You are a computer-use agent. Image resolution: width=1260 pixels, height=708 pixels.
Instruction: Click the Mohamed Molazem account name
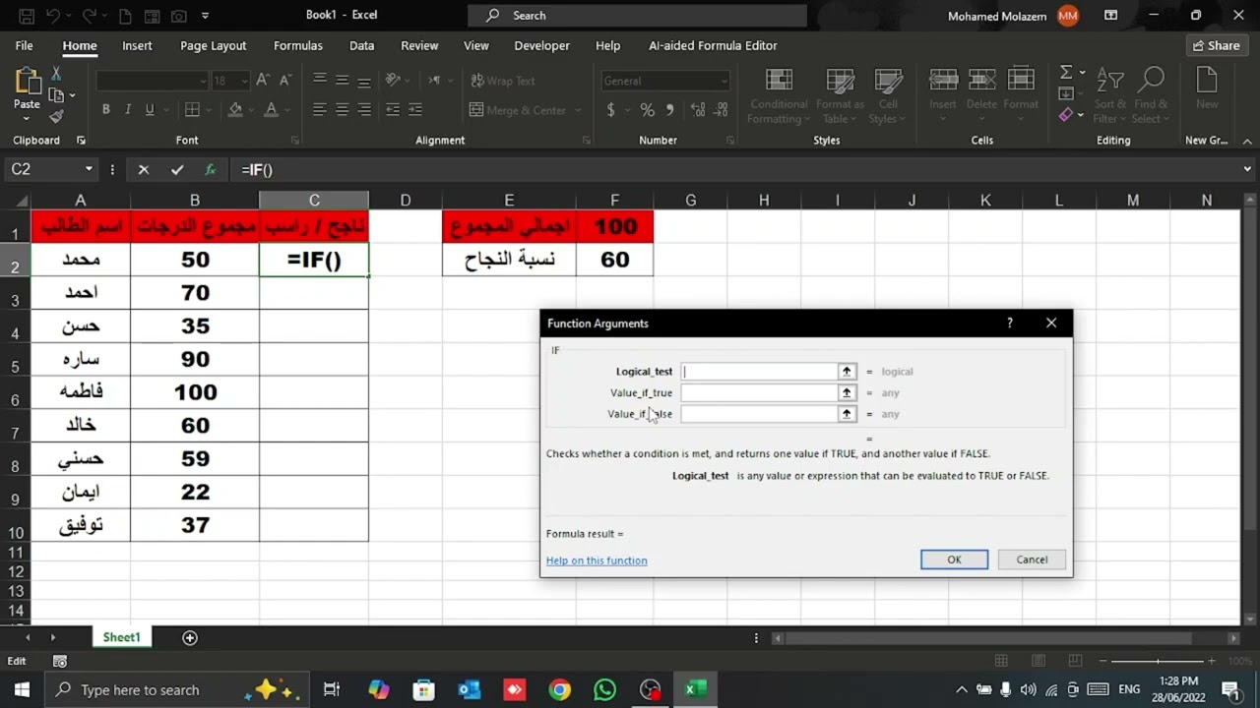[x=997, y=16]
